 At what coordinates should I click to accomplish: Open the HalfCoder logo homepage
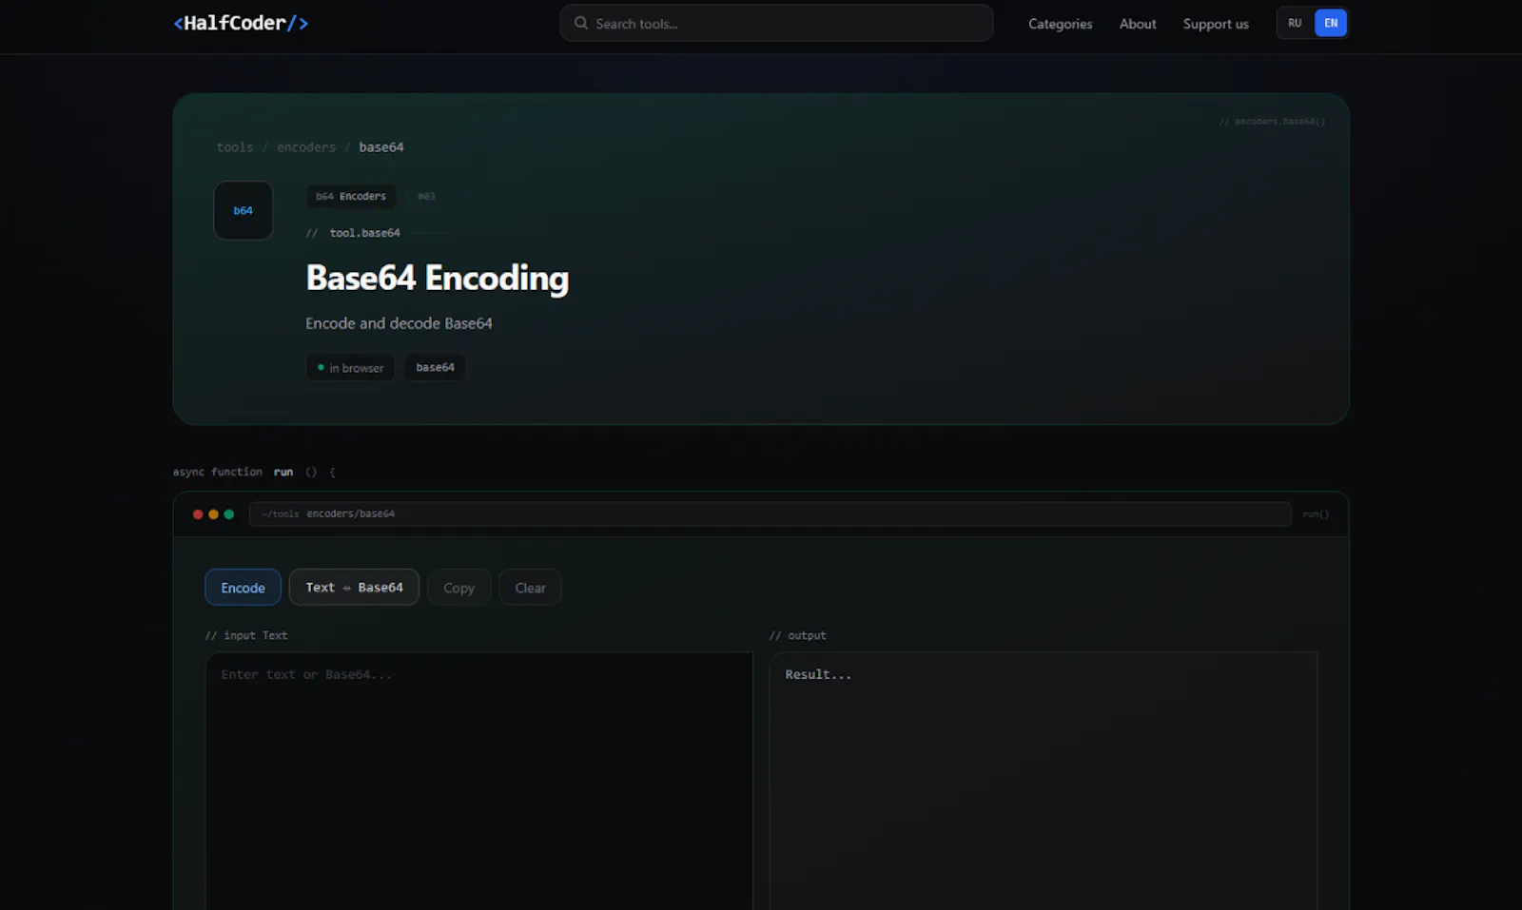pos(241,23)
